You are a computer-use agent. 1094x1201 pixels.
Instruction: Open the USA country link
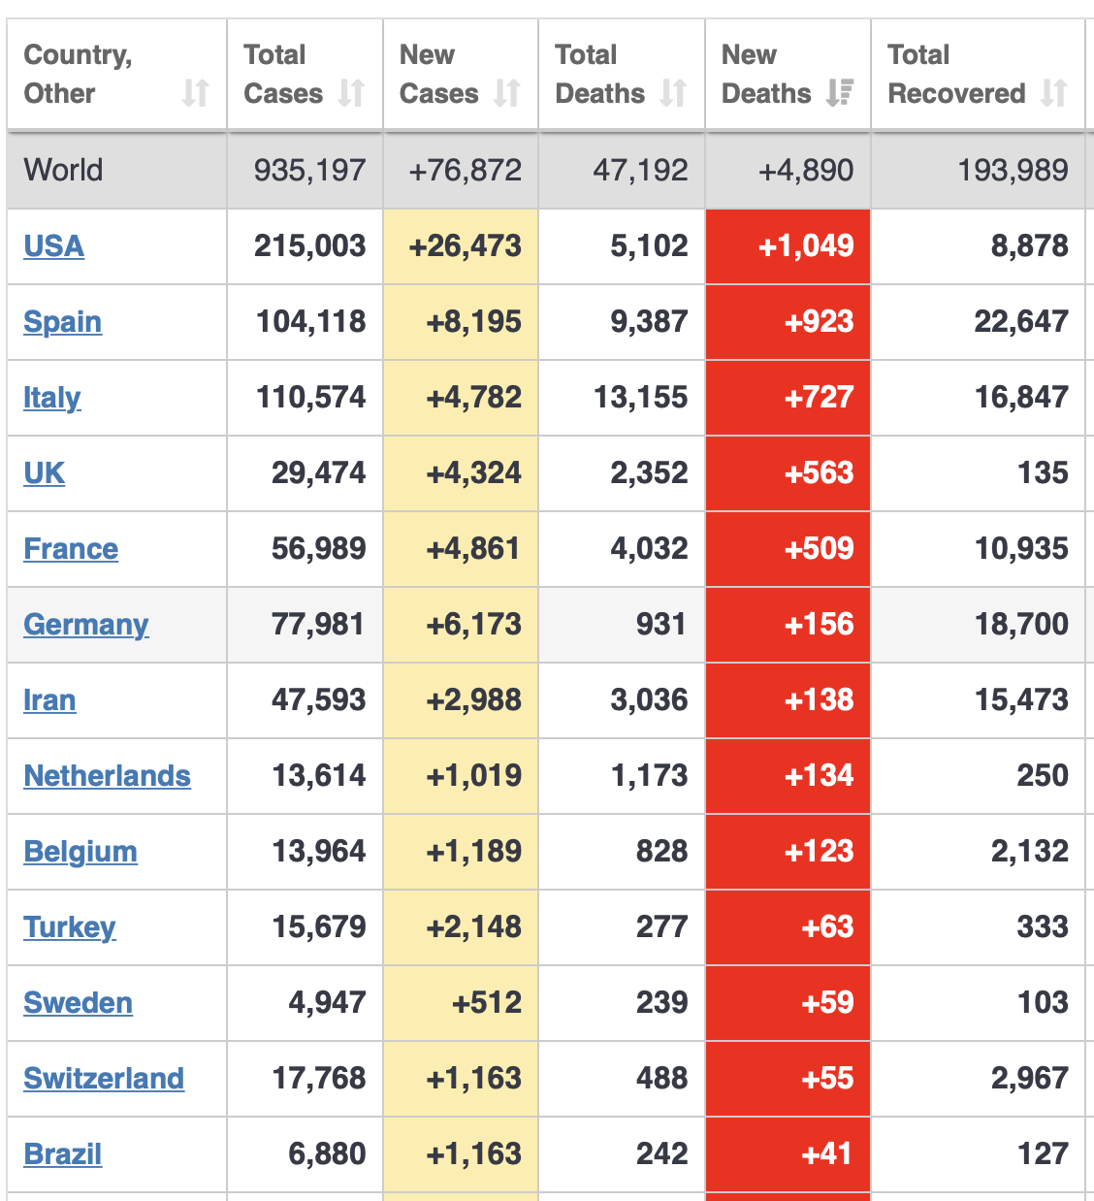click(54, 246)
